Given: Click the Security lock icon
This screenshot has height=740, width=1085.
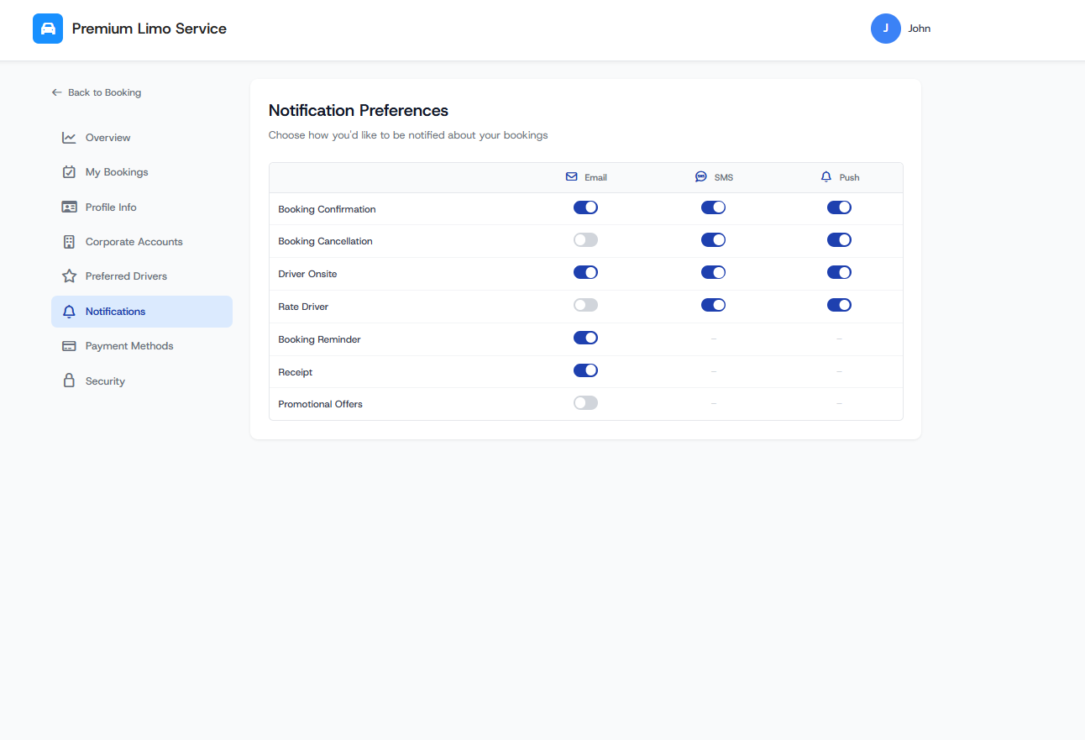Looking at the screenshot, I should [69, 381].
